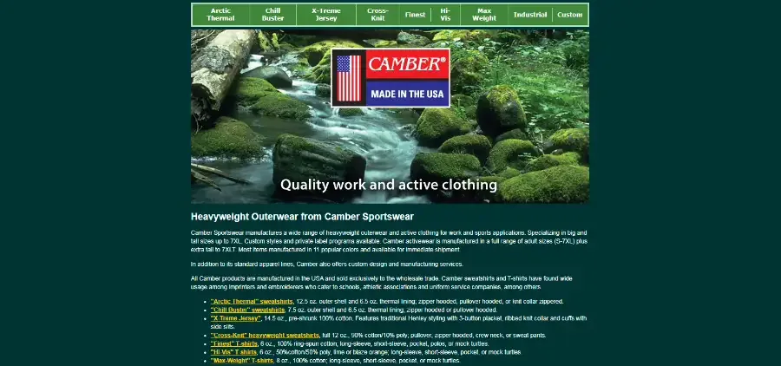Go to the Cross-Knit nav item
Viewport: 781px width, 366px height.
coord(378,15)
